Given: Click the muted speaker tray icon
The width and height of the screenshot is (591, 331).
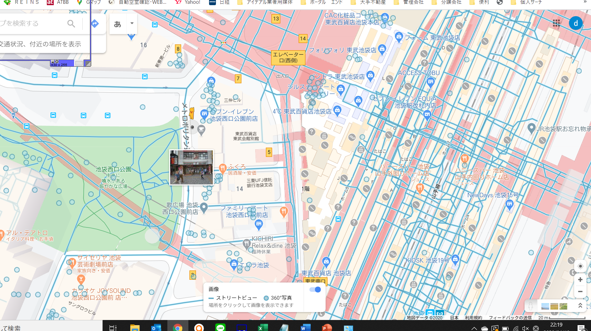Looking at the screenshot, I should pos(525,328).
